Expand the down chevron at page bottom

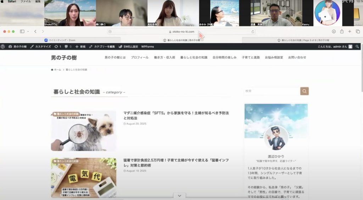click(179, 196)
